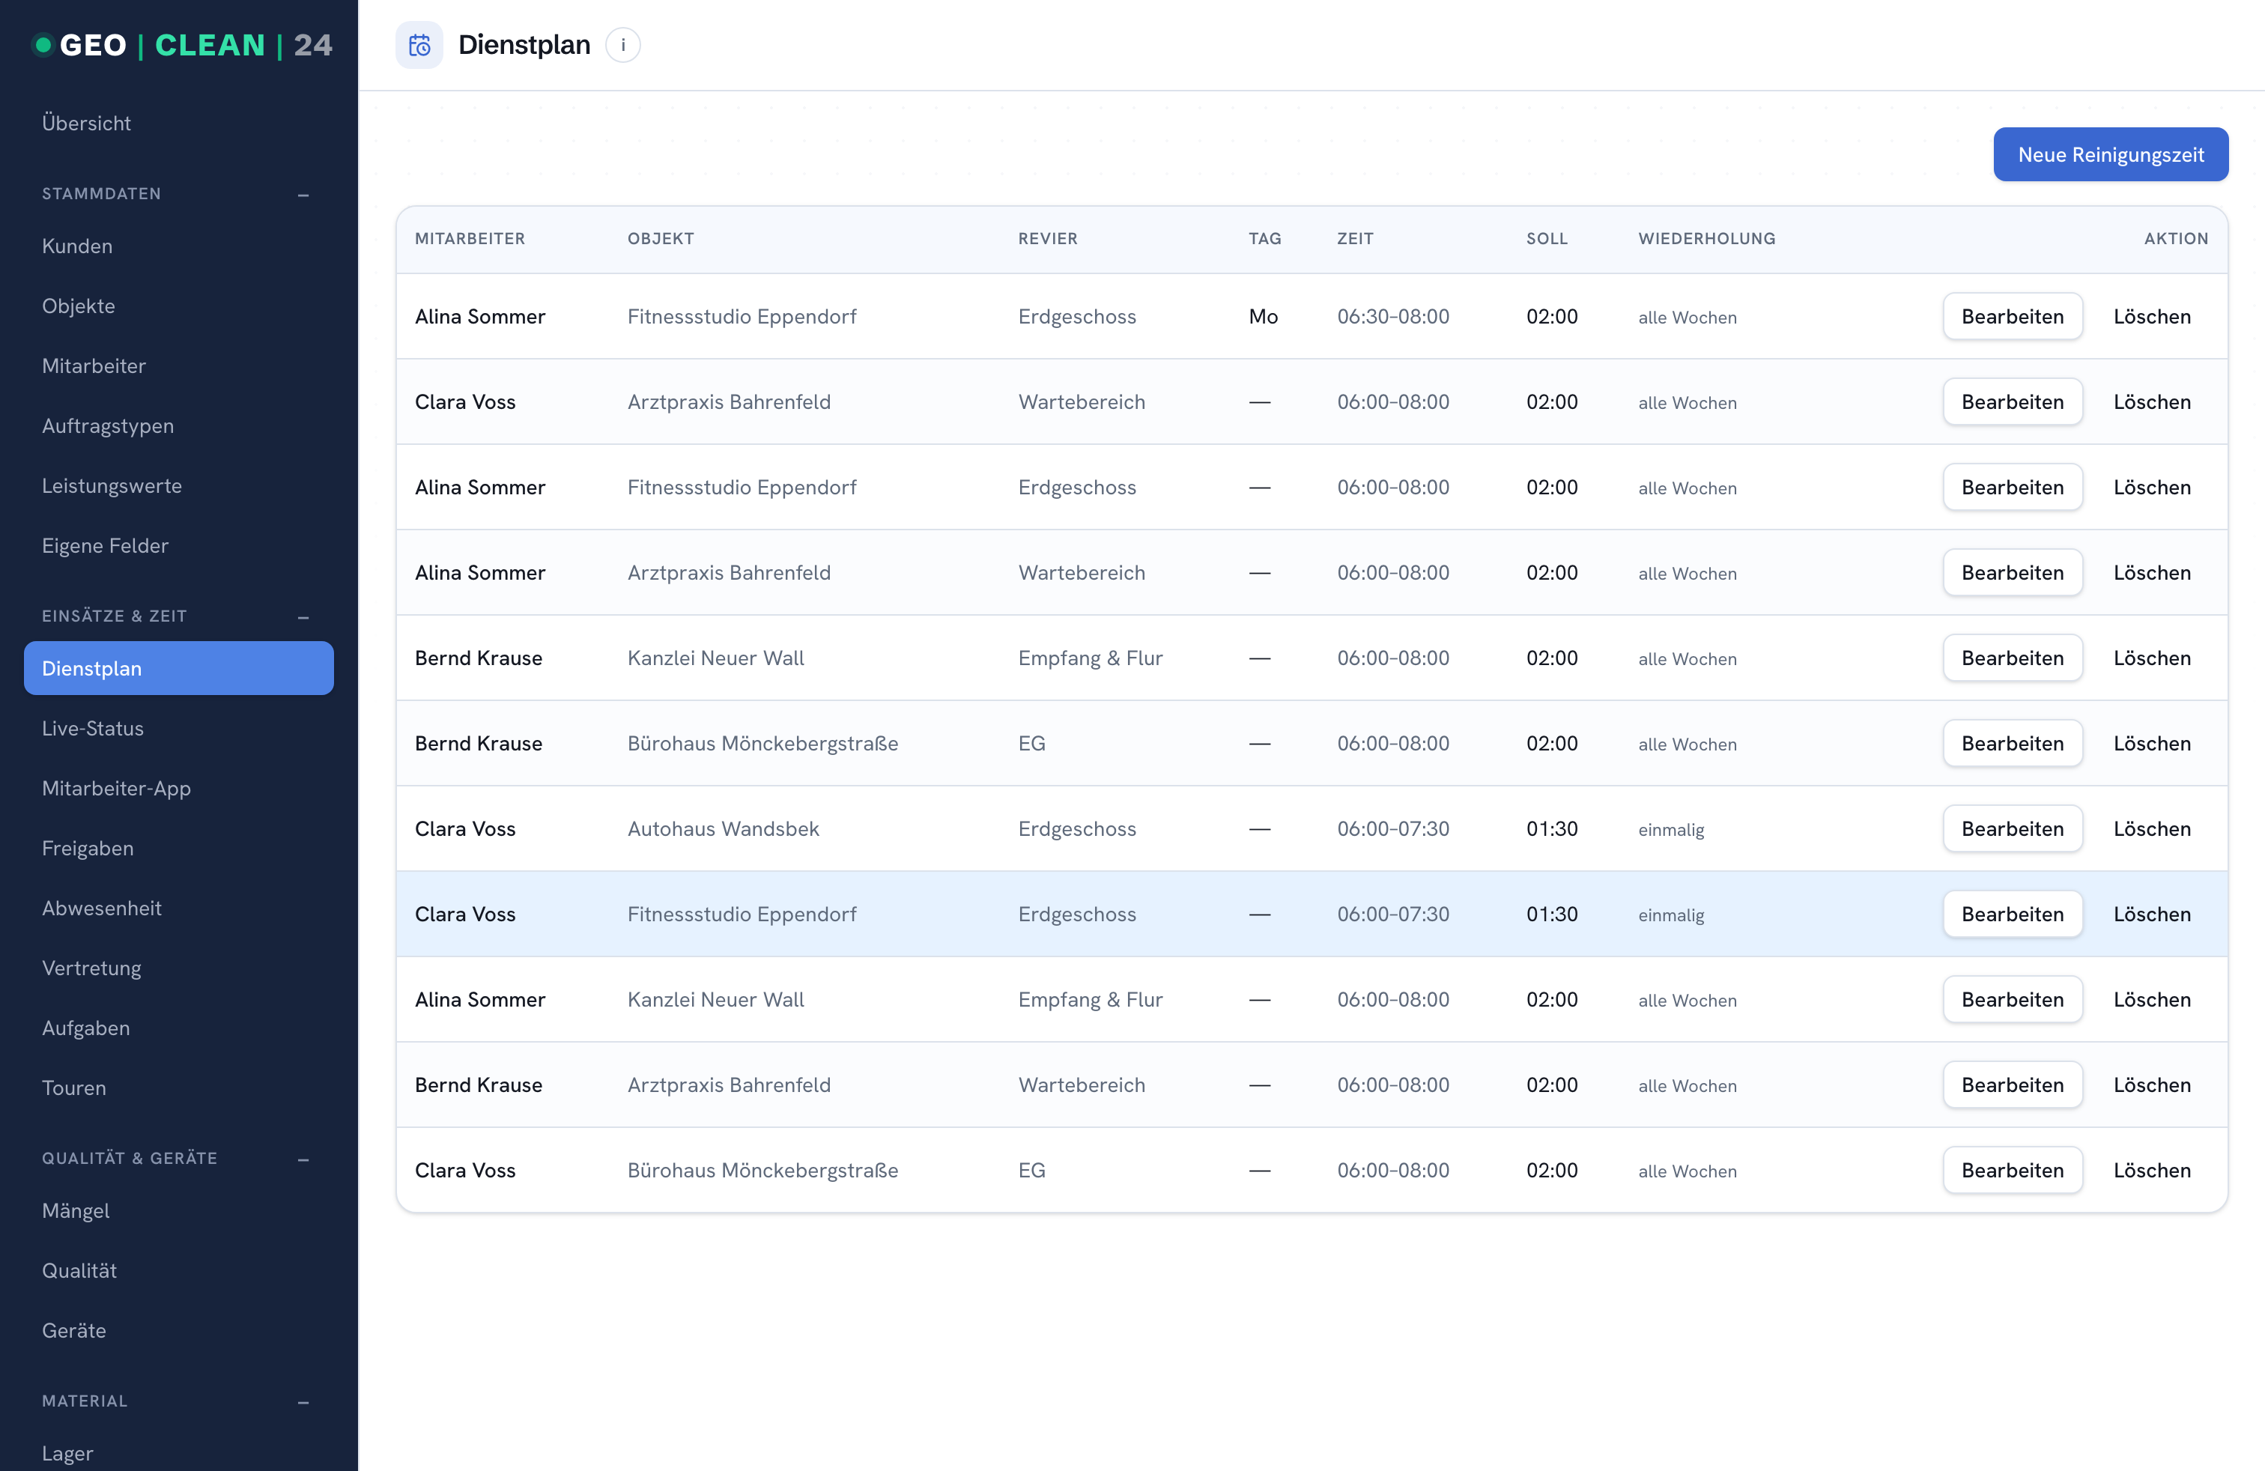Click the Revier column header
This screenshot has width=2265, height=1471.
click(x=1047, y=239)
